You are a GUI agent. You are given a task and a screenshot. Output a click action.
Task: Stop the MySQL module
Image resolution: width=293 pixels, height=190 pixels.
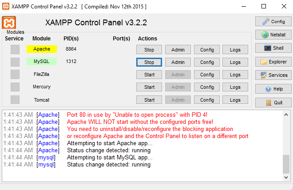pyautogui.click(x=149, y=62)
